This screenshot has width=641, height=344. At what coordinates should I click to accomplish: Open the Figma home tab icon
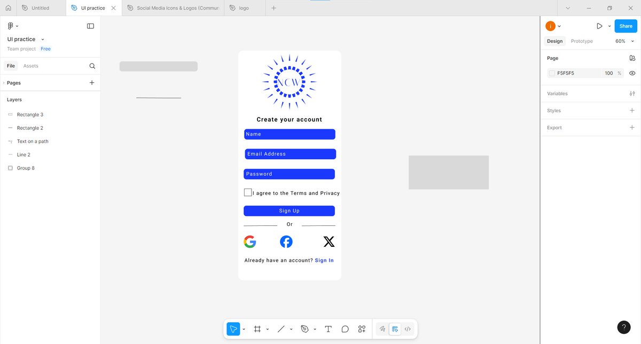click(8, 8)
